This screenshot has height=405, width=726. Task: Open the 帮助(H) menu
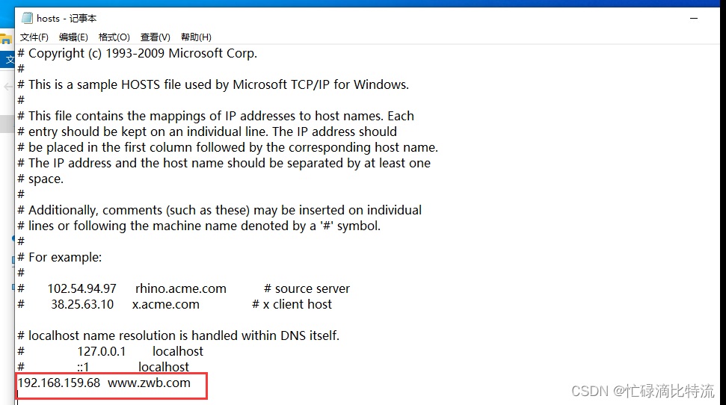(x=196, y=37)
